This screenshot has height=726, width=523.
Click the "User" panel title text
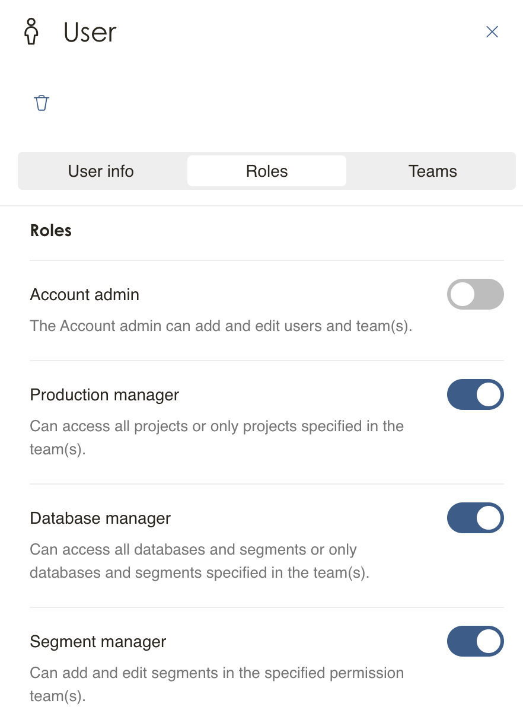[x=90, y=32]
